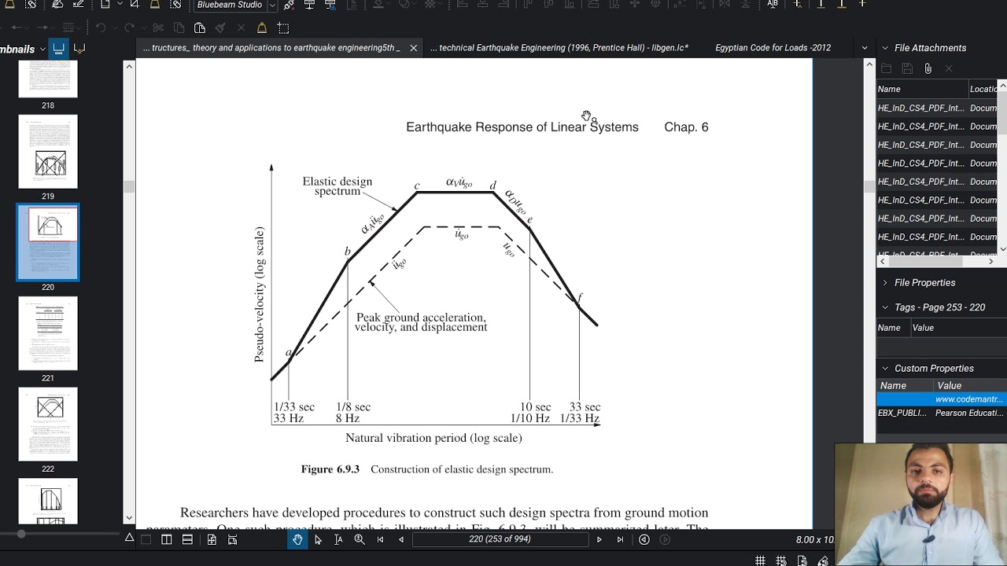Choose the Select Text tool
This screenshot has width=1007, height=566.
[x=338, y=539]
